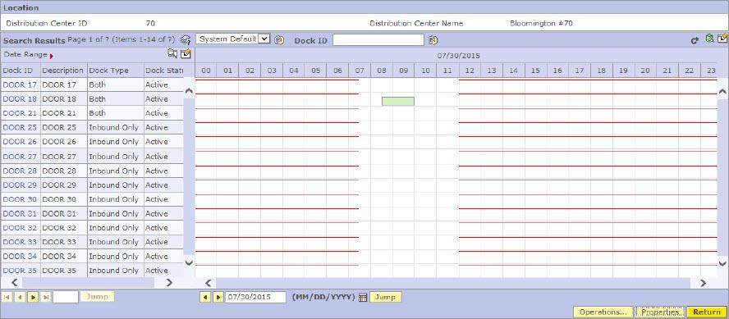Click into the Dock ID search field

378,40
